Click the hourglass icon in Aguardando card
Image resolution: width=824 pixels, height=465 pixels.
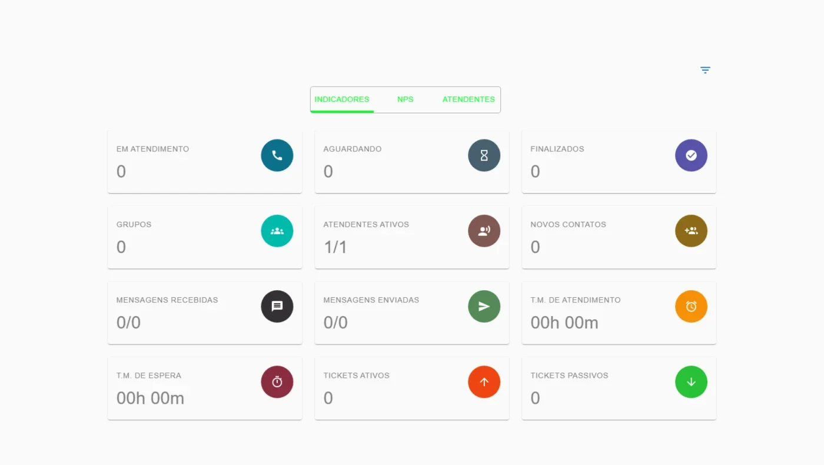[484, 155]
